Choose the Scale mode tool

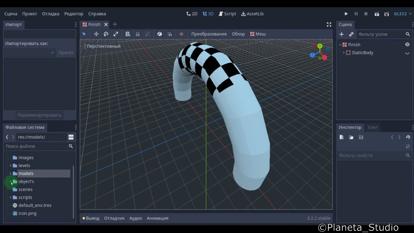tap(116, 34)
